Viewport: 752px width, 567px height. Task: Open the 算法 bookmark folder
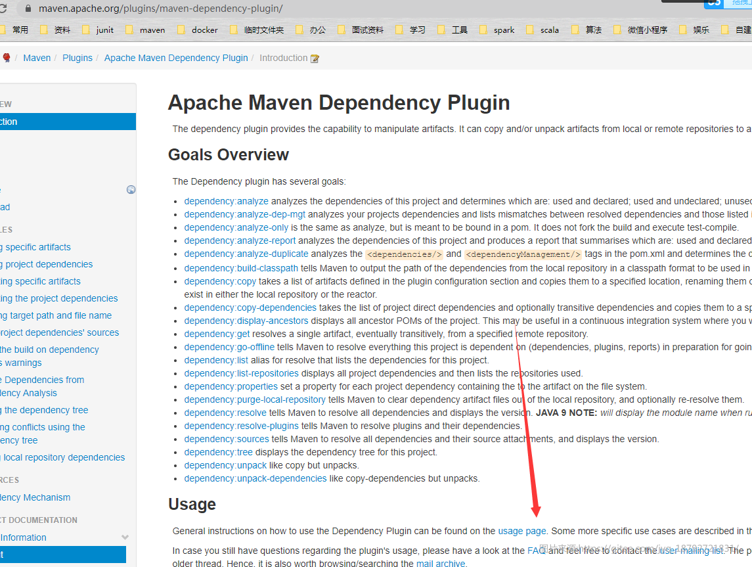point(586,30)
